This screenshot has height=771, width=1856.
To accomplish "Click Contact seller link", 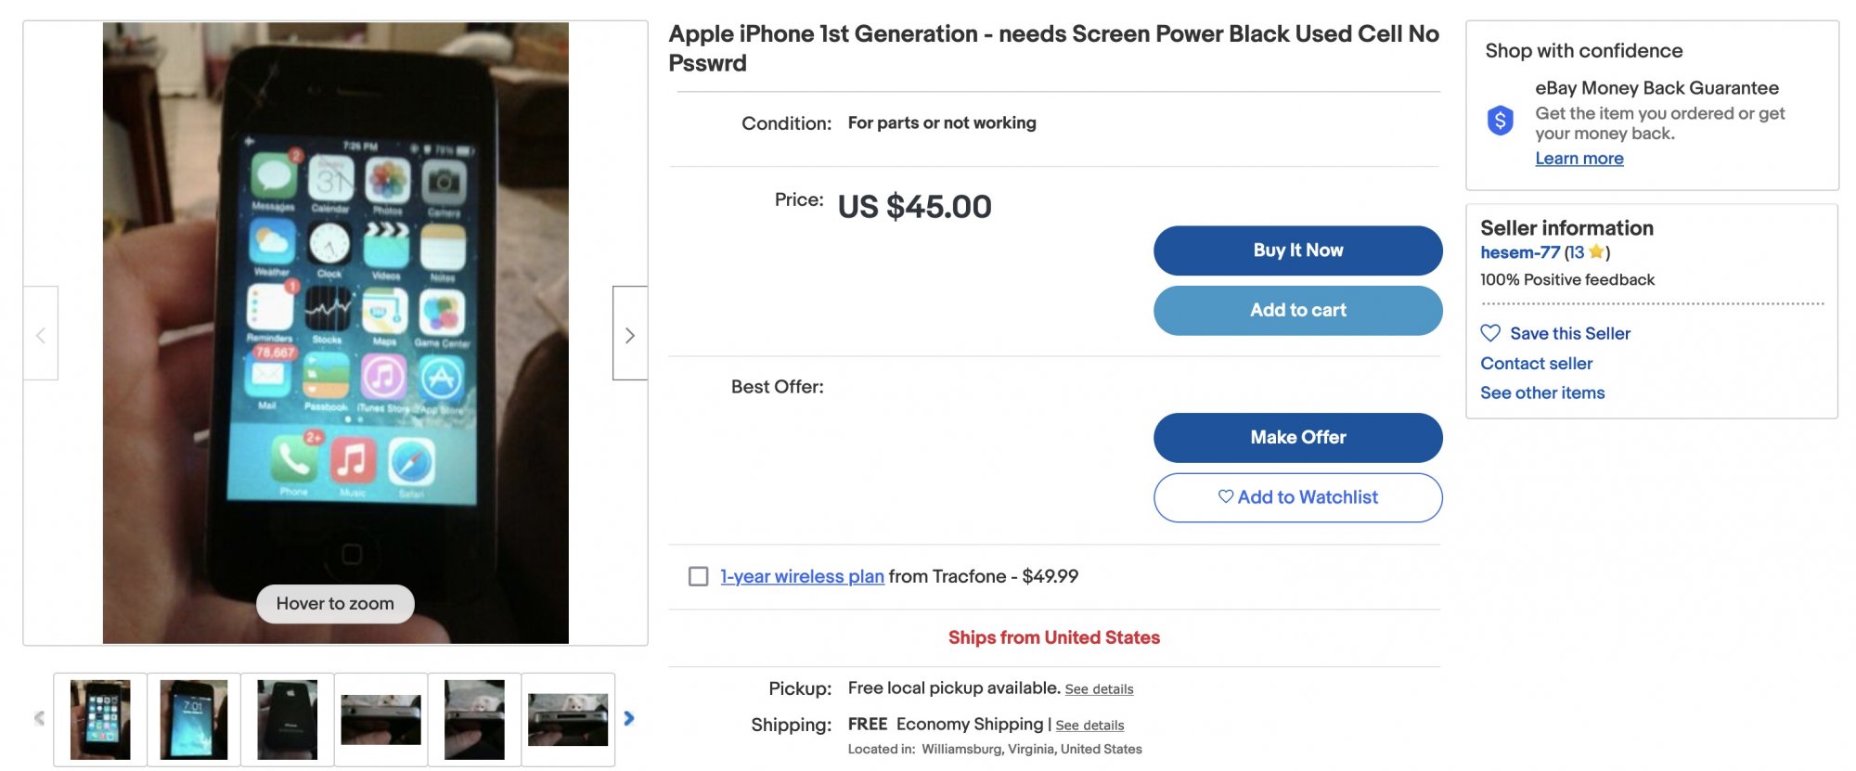I will point(1536,364).
